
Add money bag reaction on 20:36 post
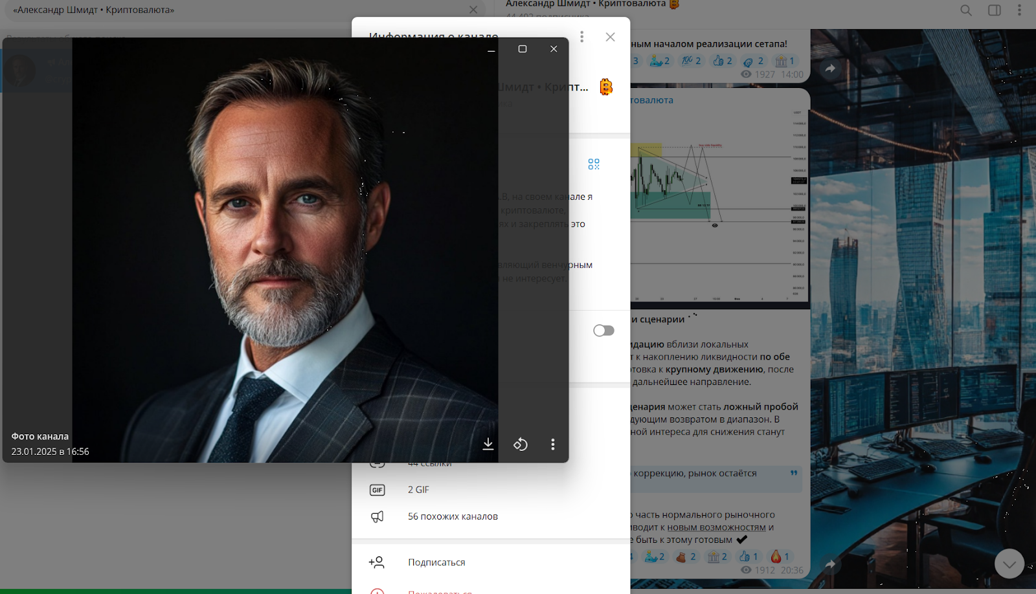click(x=686, y=556)
